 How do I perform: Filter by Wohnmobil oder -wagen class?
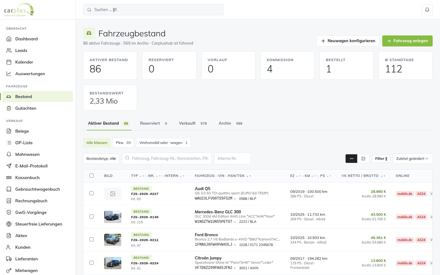pyautogui.click(x=163, y=143)
